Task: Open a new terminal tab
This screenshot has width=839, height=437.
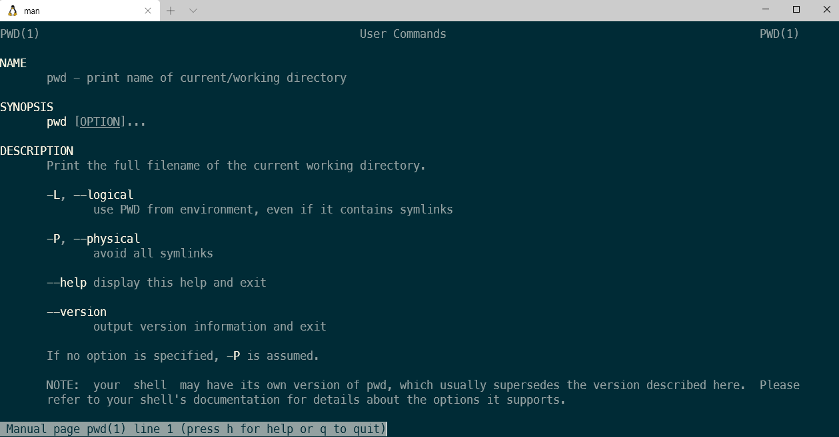Action: pyautogui.click(x=171, y=11)
